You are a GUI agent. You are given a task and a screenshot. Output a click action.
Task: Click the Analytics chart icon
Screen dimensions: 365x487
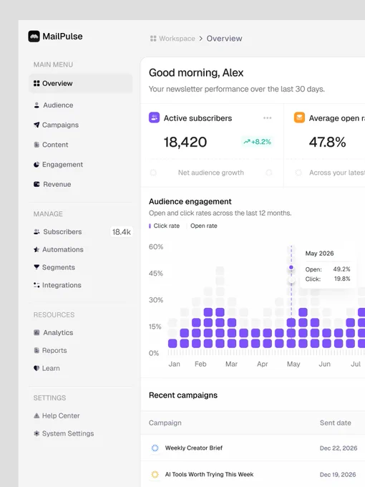coord(36,332)
